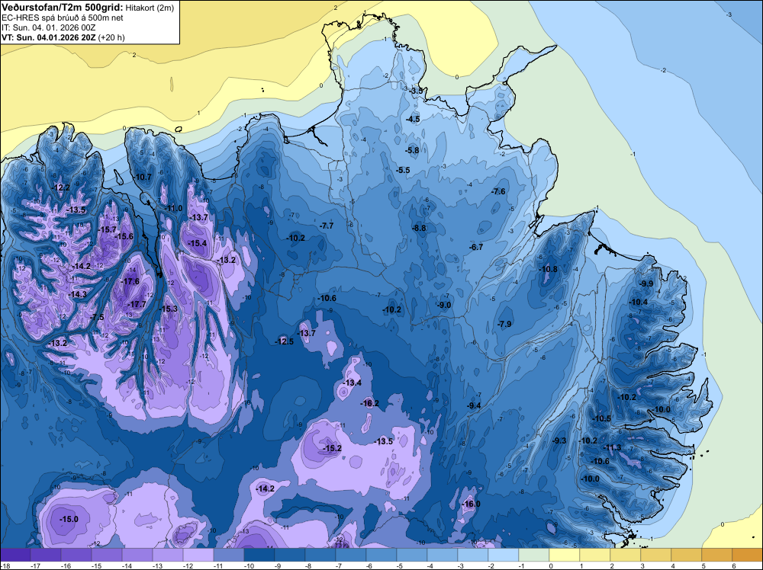This screenshot has height=570, width=763.
Task: Click the -15.7 temperature value
Action: (x=107, y=229)
